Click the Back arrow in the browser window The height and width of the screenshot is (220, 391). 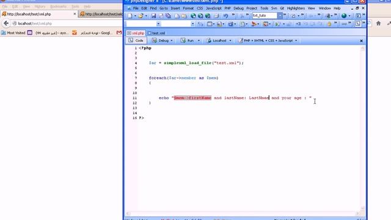click(6, 23)
